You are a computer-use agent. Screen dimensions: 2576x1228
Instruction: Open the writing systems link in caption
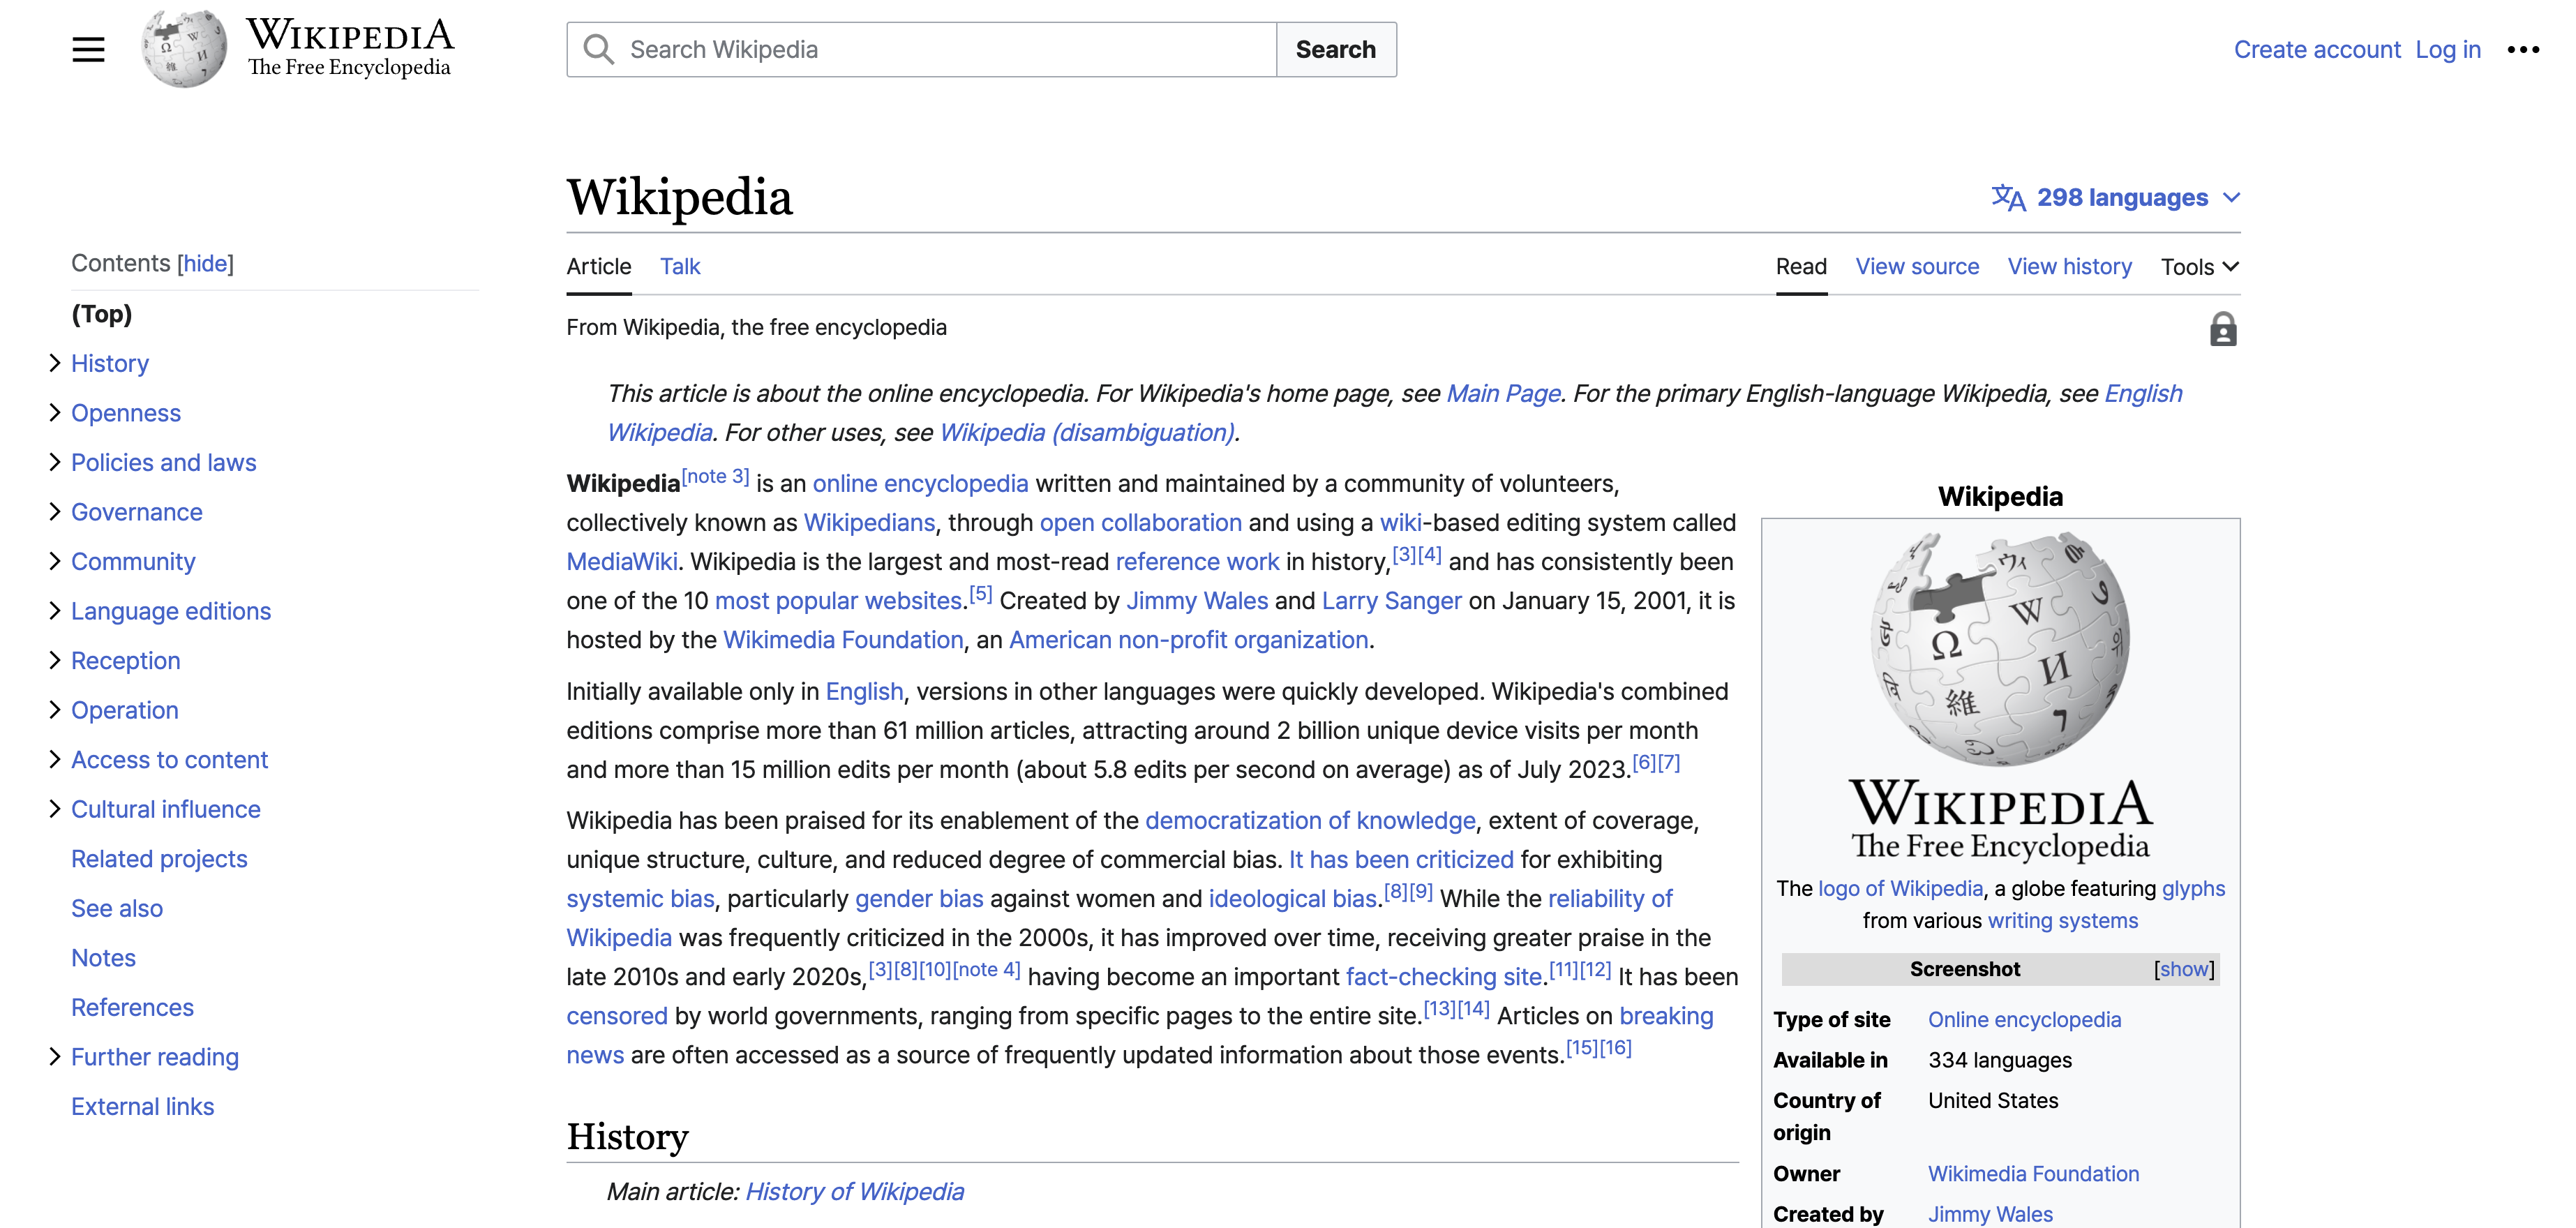click(2062, 920)
